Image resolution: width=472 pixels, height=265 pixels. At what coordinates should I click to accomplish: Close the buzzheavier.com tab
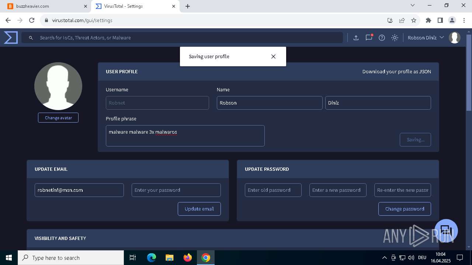(86, 6)
